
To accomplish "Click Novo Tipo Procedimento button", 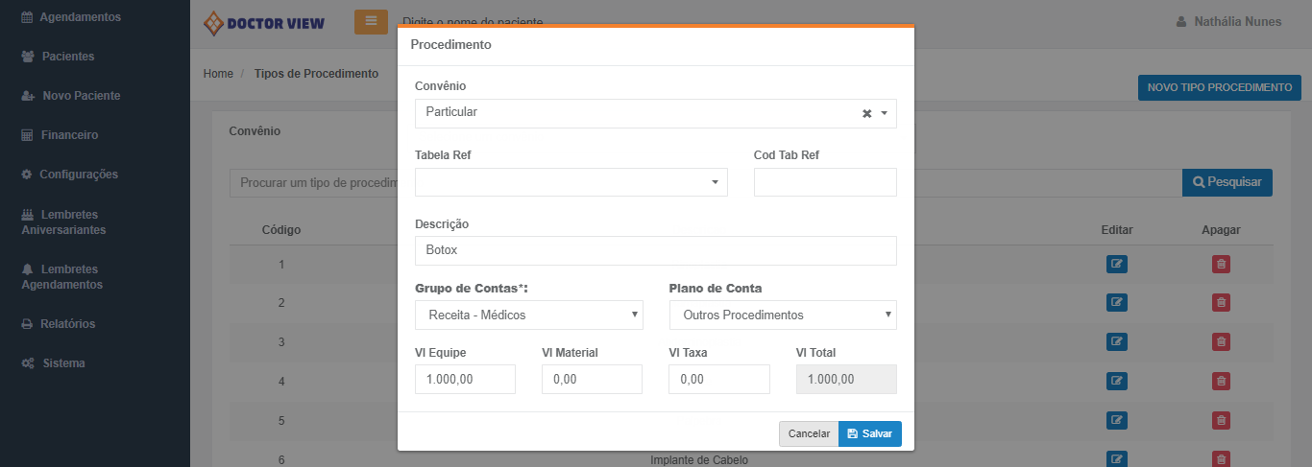I will point(1219,87).
